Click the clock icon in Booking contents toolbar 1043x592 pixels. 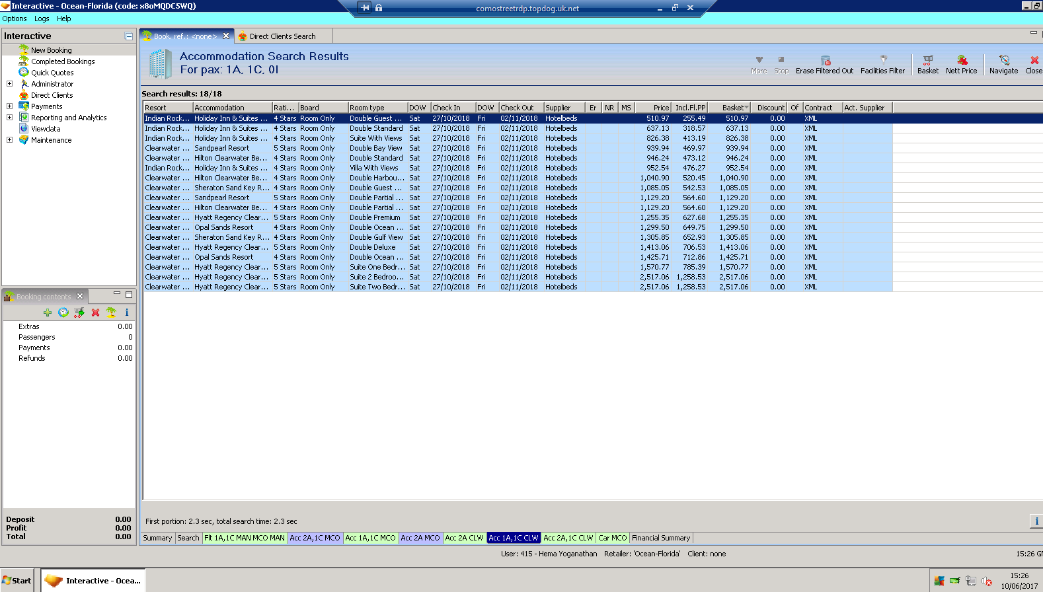click(63, 313)
